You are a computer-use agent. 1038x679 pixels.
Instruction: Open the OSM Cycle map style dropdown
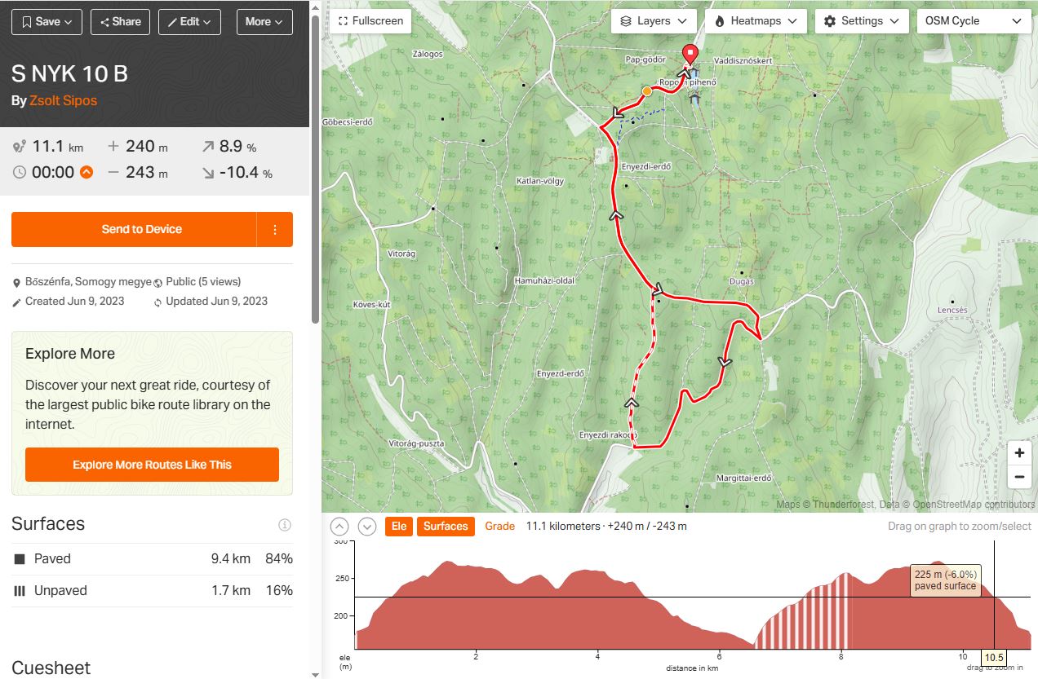pyautogui.click(x=973, y=21)
